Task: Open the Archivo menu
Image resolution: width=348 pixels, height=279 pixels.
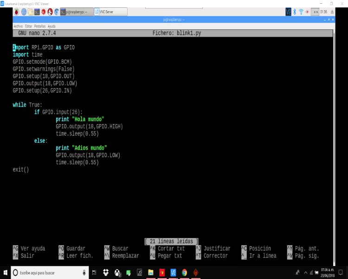Action: coord(19,26)
